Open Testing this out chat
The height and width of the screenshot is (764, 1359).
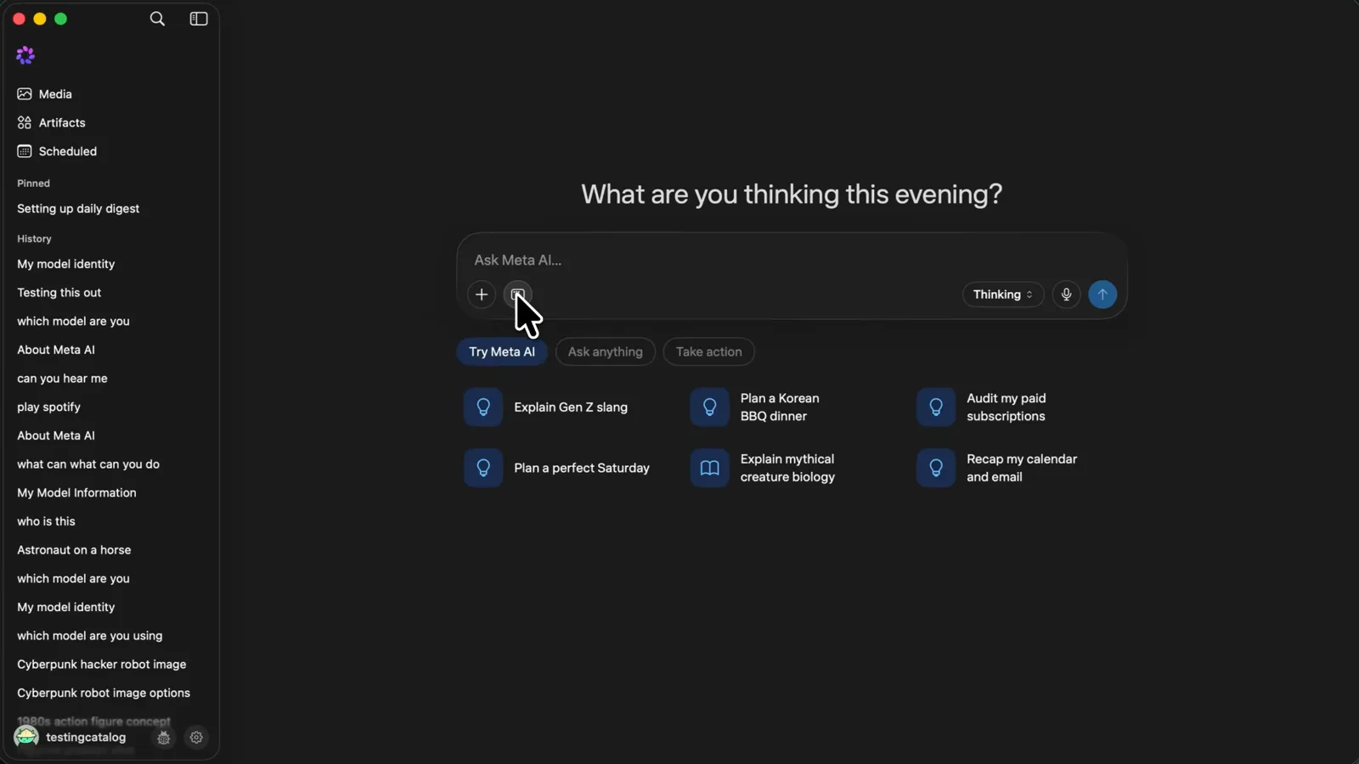click(59, 293)
